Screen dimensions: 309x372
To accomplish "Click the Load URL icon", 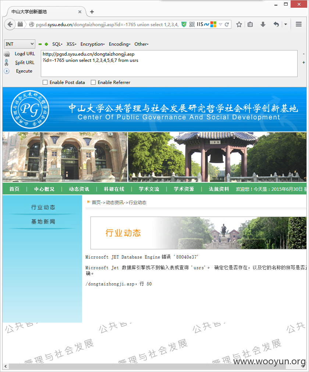I will [x=7, y=55].
